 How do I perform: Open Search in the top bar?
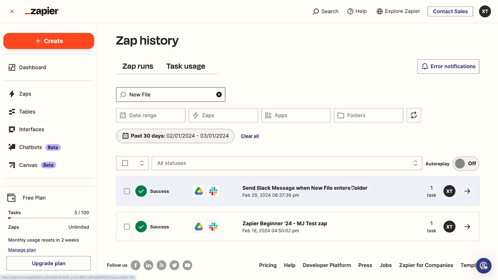326,12
